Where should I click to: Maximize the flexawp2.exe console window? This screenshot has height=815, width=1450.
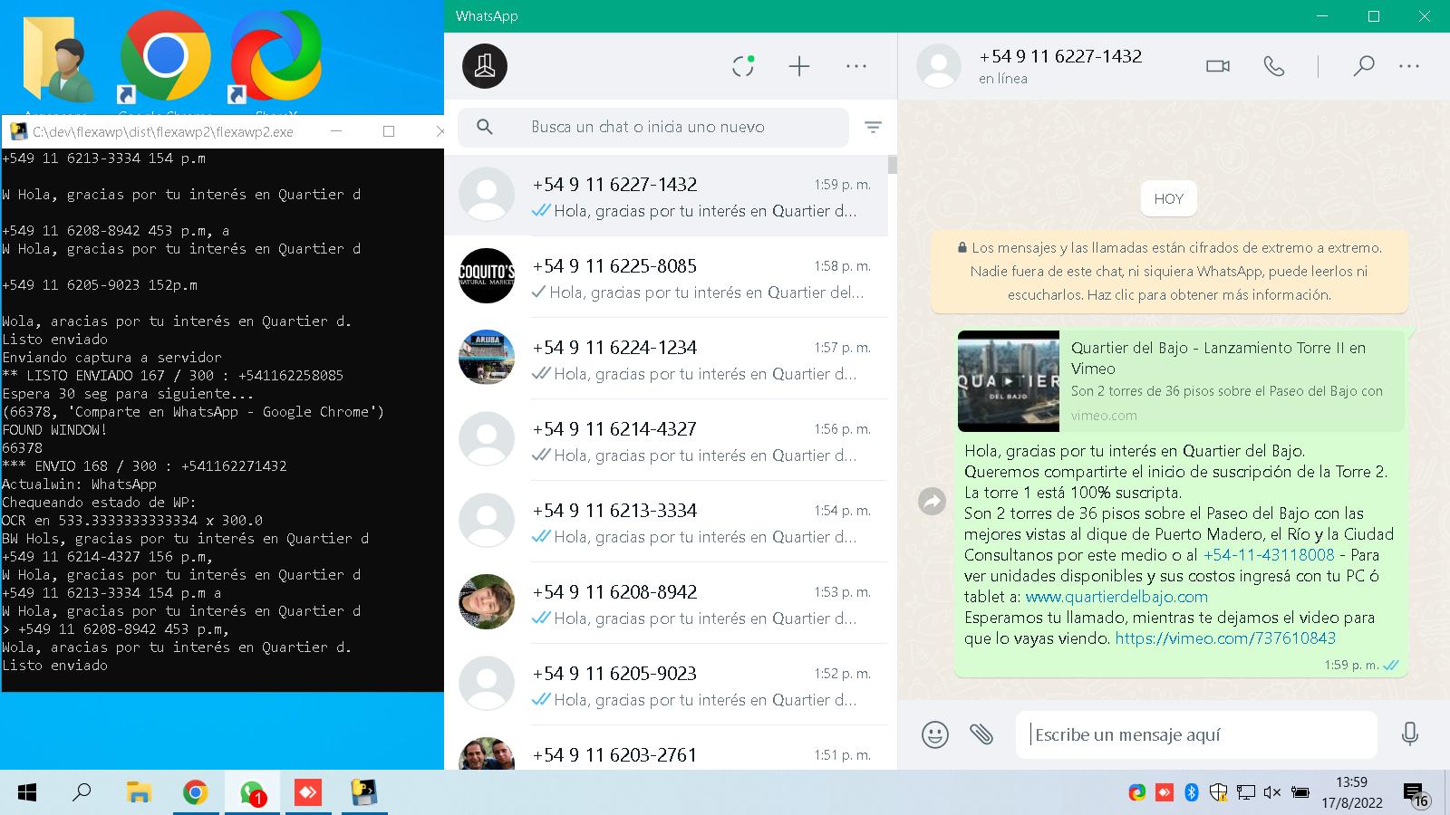point(389,131)
